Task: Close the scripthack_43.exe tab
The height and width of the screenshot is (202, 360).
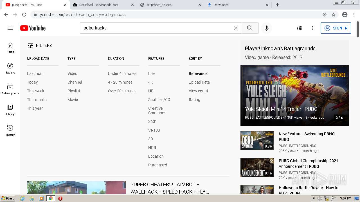Action: (x=200, y=5)
